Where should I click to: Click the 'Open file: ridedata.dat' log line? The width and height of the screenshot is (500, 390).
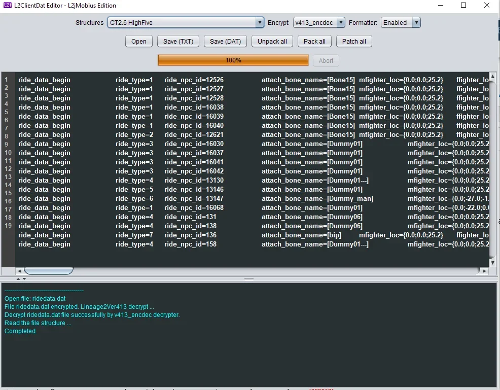coord(35,299)
